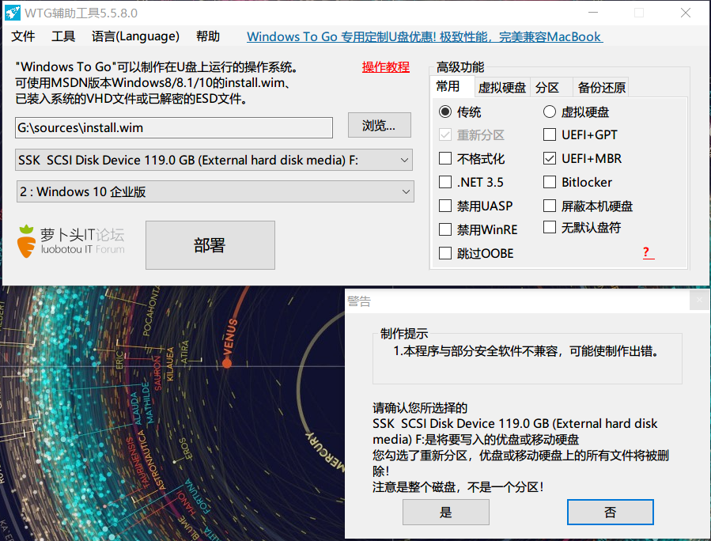Click the WTG辅助工具5.5.8.0 title text
711x541 pixels.
tap(81, 13)
